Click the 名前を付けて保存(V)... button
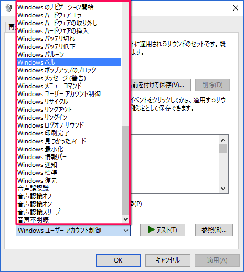The height and width of the screenshot is (272, 244). tap(161, 85)
